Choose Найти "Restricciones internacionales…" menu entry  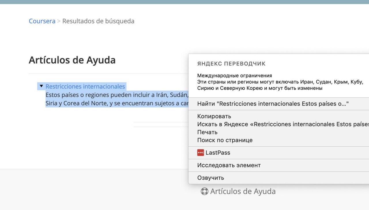coord(278,104)
